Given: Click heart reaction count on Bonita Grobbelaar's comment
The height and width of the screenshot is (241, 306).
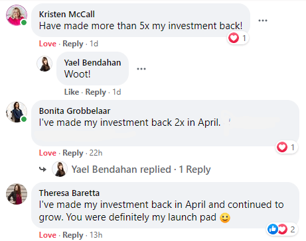Looking at the screenshot, I should click(x=287, y=147).
